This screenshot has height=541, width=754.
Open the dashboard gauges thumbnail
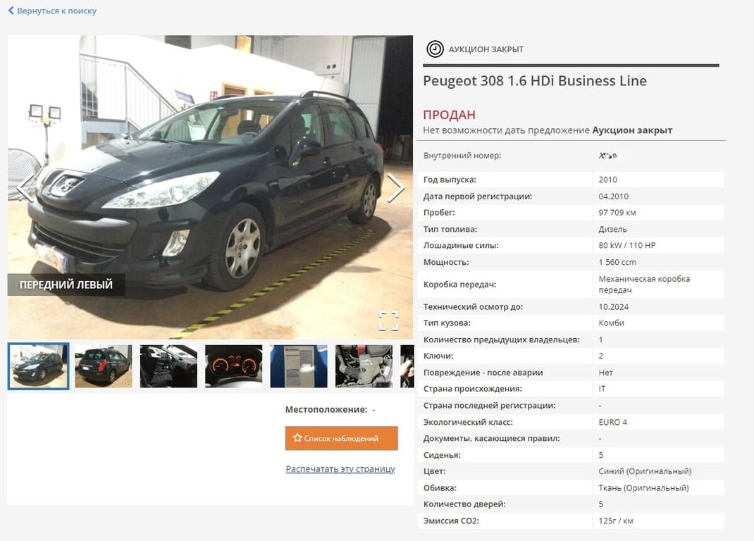(234, 366)
